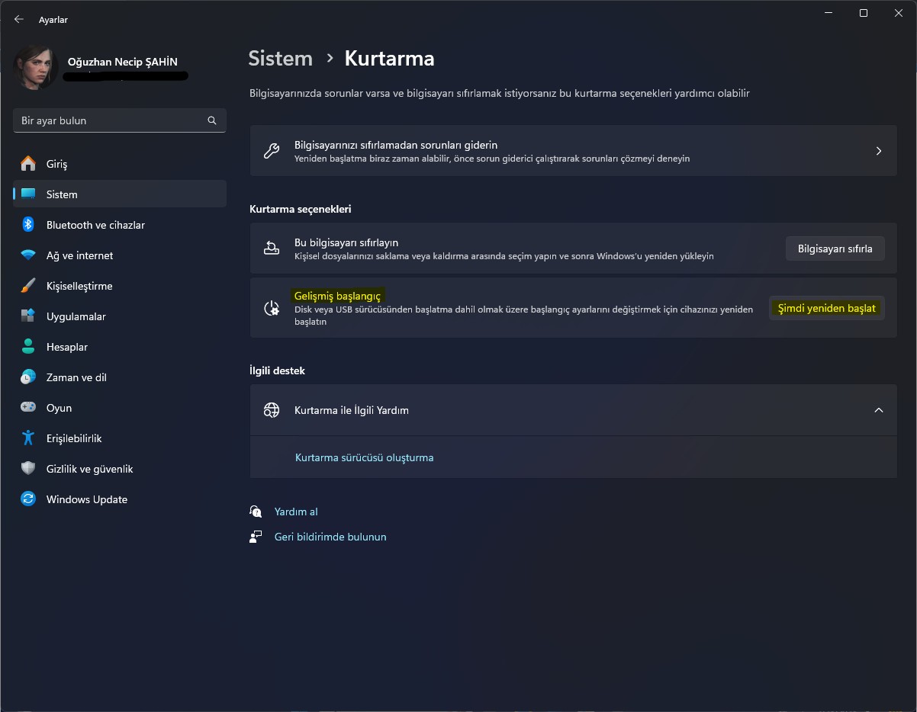Screen dimensions: 917x712
Task: Click Şimdi yeniden başlat button
Action: (826, 308)
